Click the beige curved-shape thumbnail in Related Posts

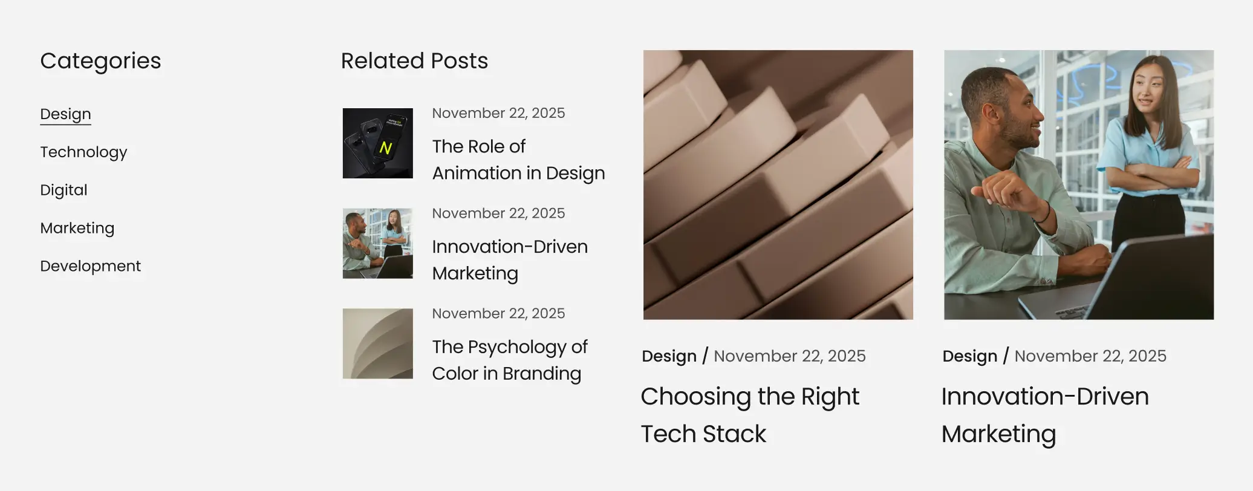click(x=377, y=343)
